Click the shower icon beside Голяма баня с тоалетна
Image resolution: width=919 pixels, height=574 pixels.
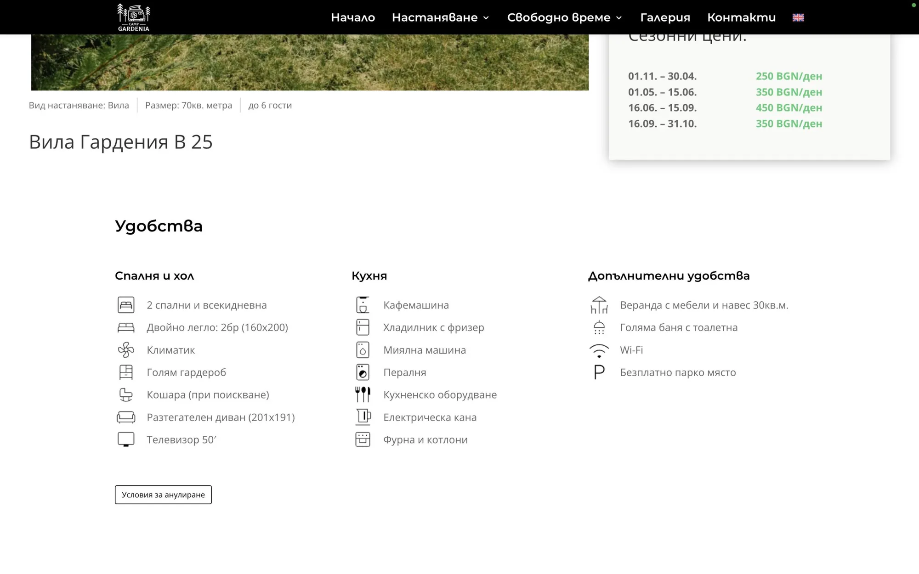[599, 327]
